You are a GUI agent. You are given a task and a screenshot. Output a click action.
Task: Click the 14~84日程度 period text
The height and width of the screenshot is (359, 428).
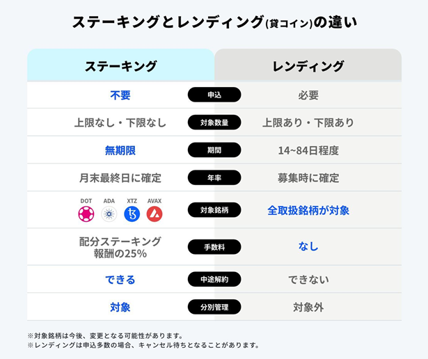coord(308,150)
